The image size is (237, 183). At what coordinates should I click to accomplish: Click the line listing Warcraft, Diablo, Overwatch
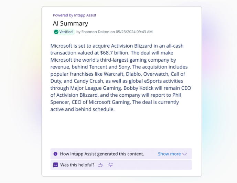coord(118,74)
